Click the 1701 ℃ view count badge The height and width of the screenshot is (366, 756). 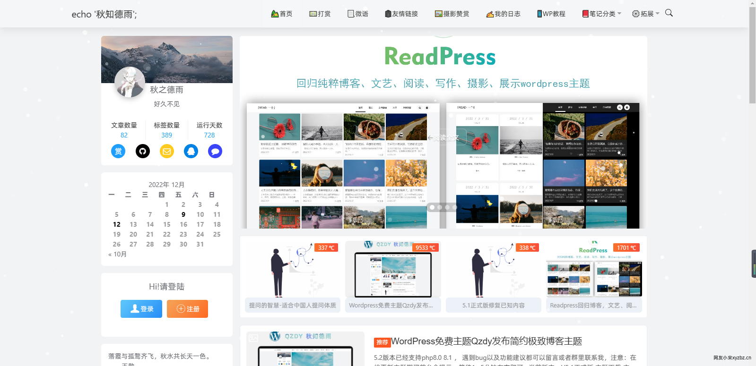coord(627,247)
